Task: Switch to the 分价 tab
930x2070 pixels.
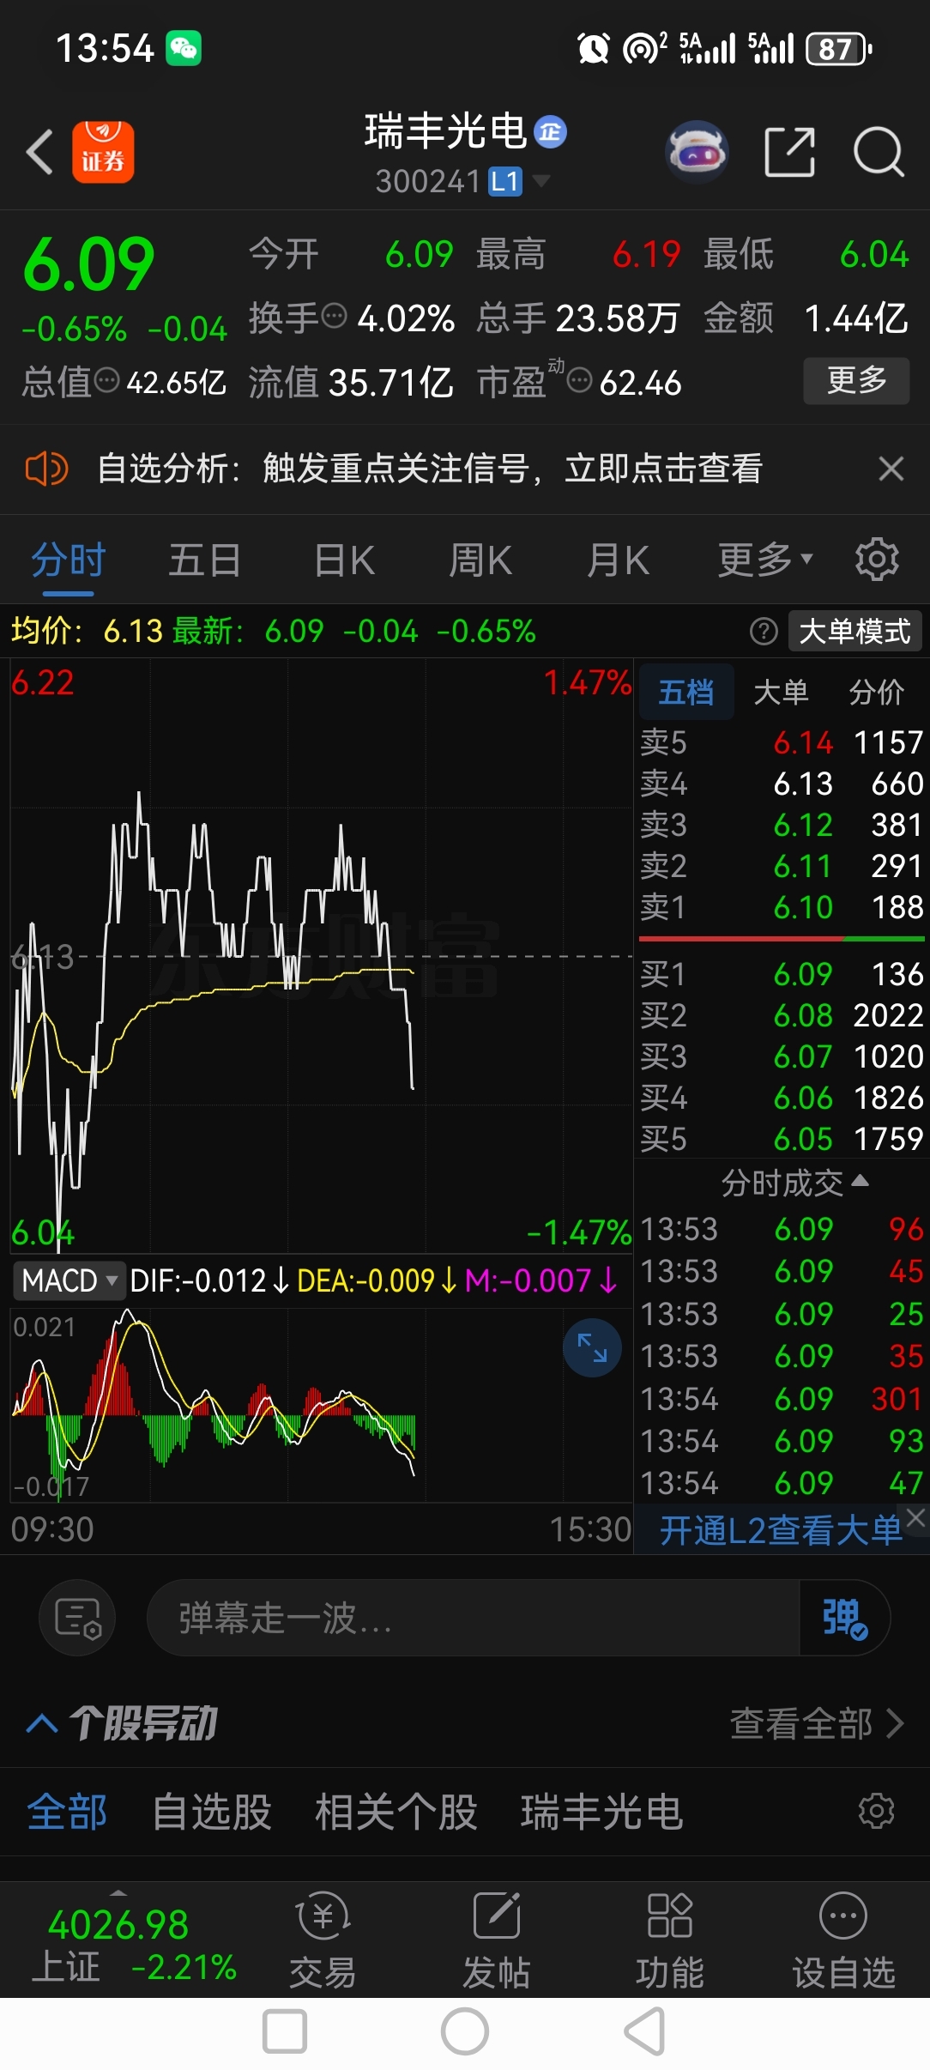Action: coord(877,692)
